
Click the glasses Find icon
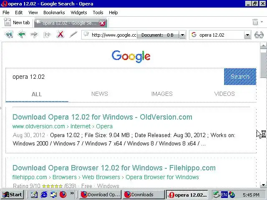point(259,35)
